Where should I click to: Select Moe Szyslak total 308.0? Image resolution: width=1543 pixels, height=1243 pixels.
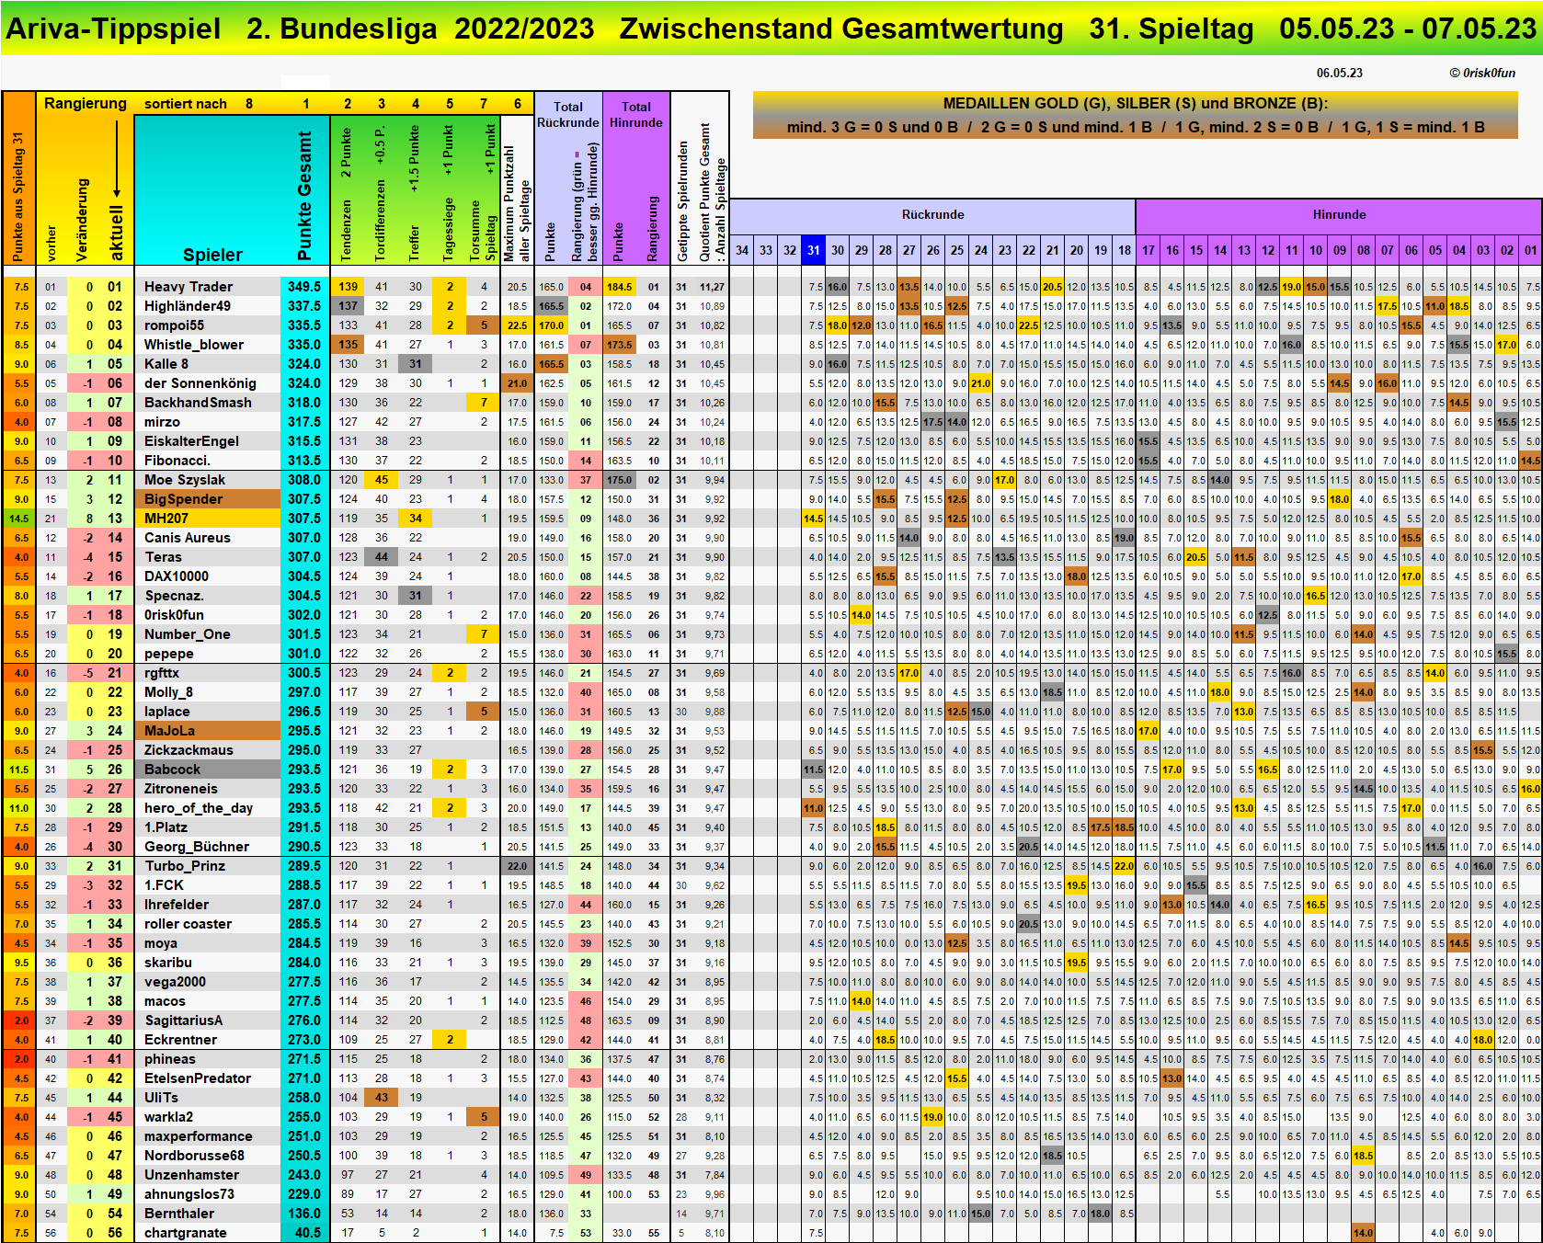point(305,480)
